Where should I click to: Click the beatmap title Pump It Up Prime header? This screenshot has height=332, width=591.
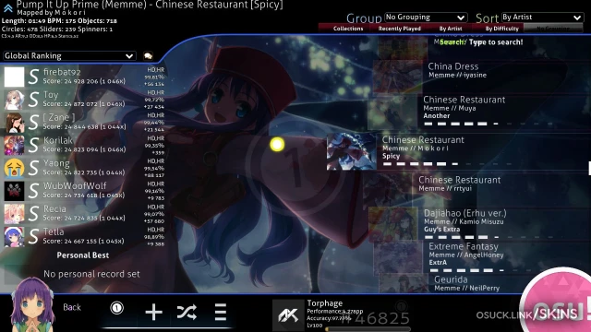click(x=150, y=5)
